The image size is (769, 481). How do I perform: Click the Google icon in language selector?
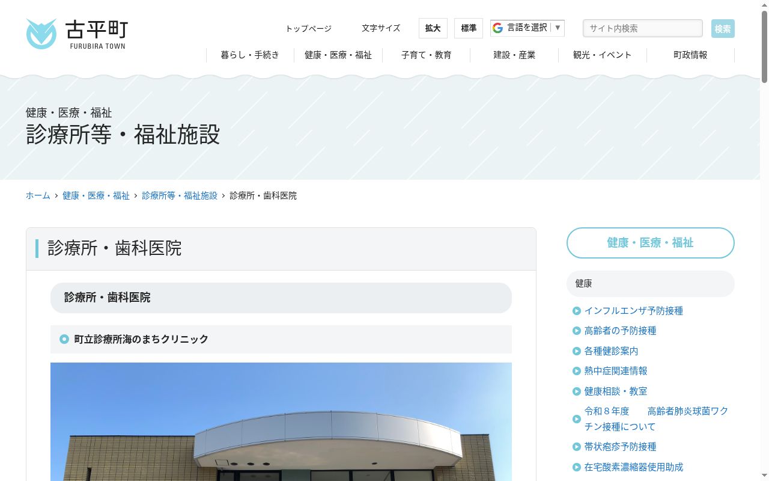[x=497, y=28]
